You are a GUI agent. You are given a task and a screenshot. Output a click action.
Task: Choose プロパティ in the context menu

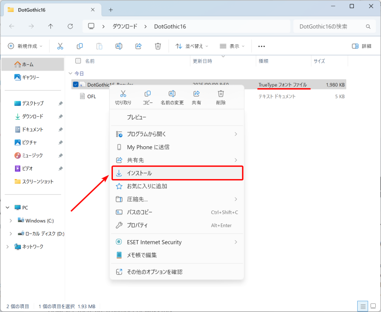click(x=137, y=225)
